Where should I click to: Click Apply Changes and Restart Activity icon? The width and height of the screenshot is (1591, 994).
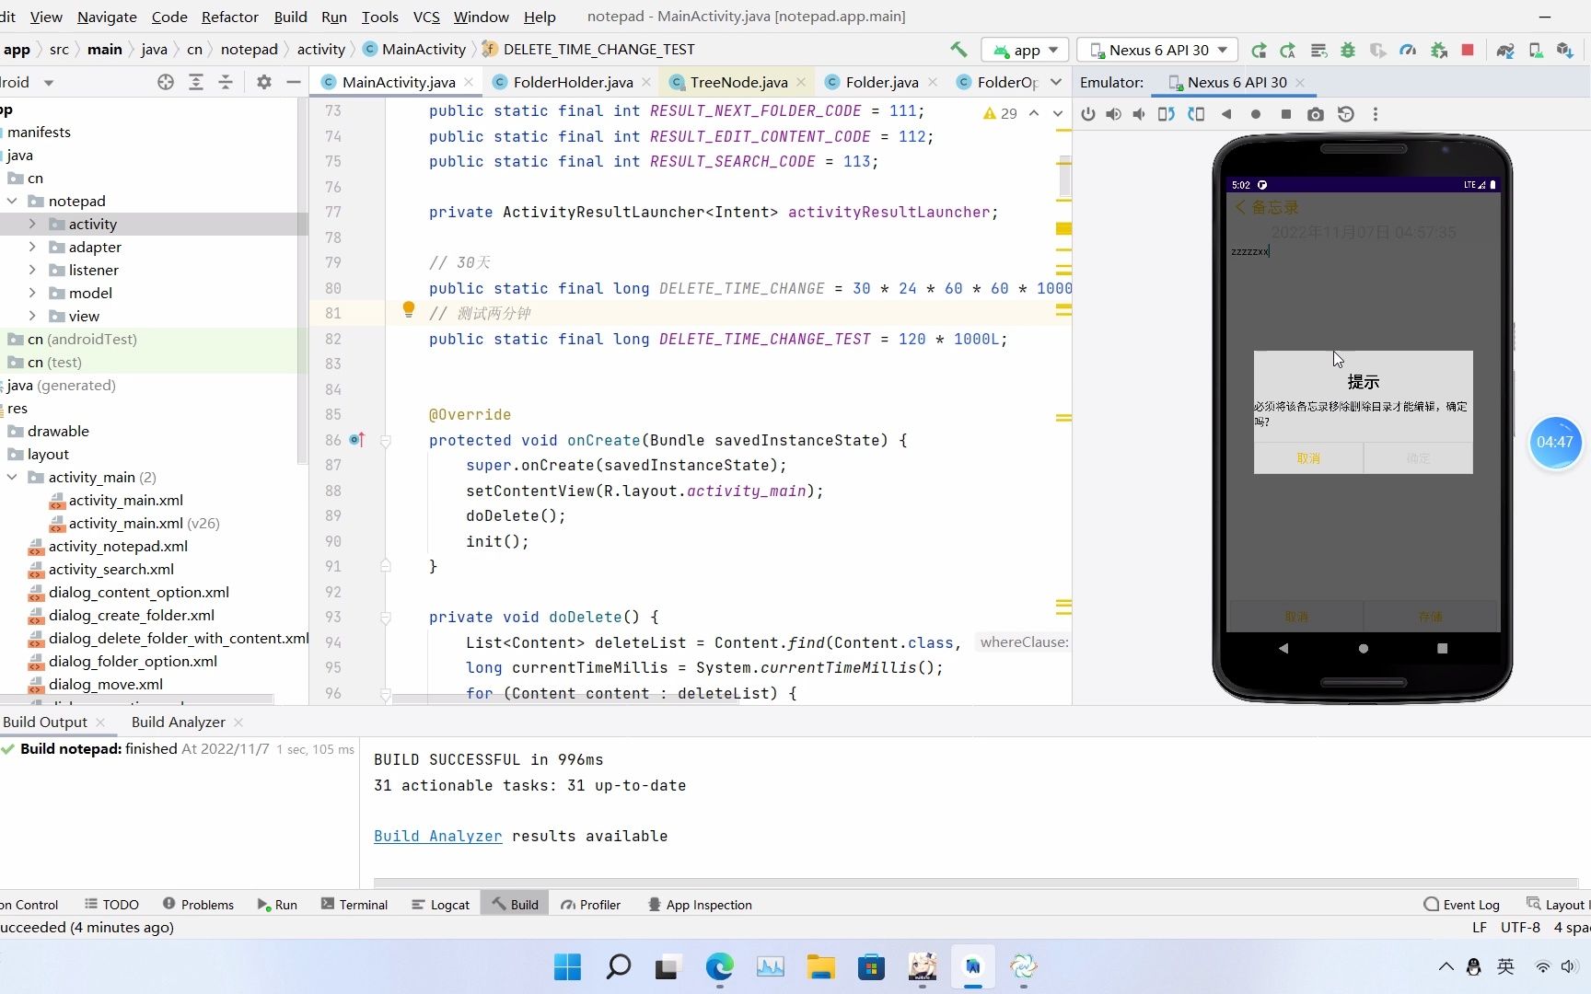(x=1259, y=50)
